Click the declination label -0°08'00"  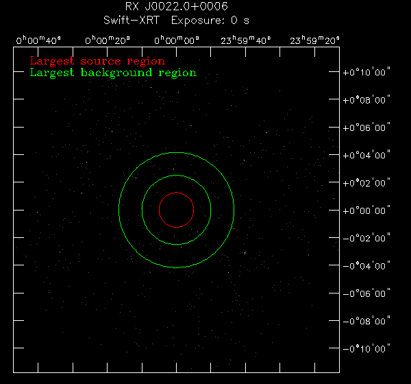(366, 321)
